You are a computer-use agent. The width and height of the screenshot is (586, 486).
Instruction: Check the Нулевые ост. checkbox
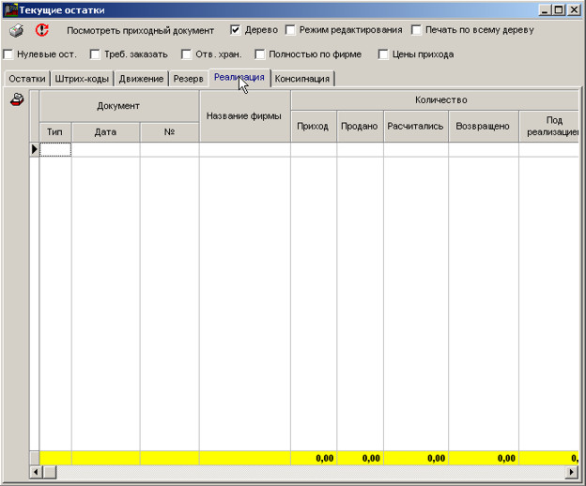point(8,54)
